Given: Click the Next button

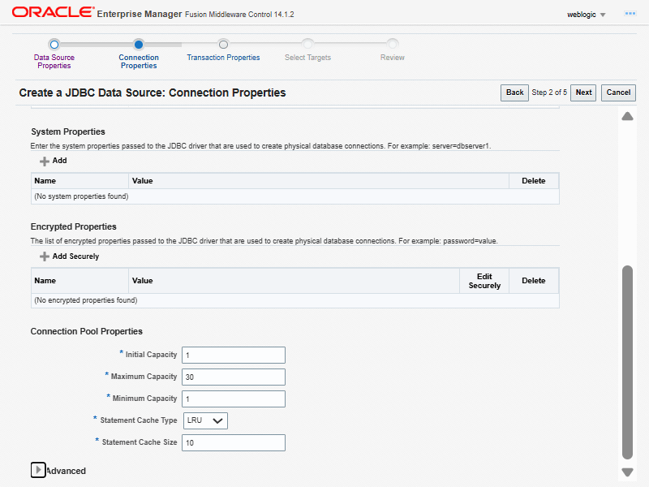Looking at the screenshot, I should pos(583,93).
